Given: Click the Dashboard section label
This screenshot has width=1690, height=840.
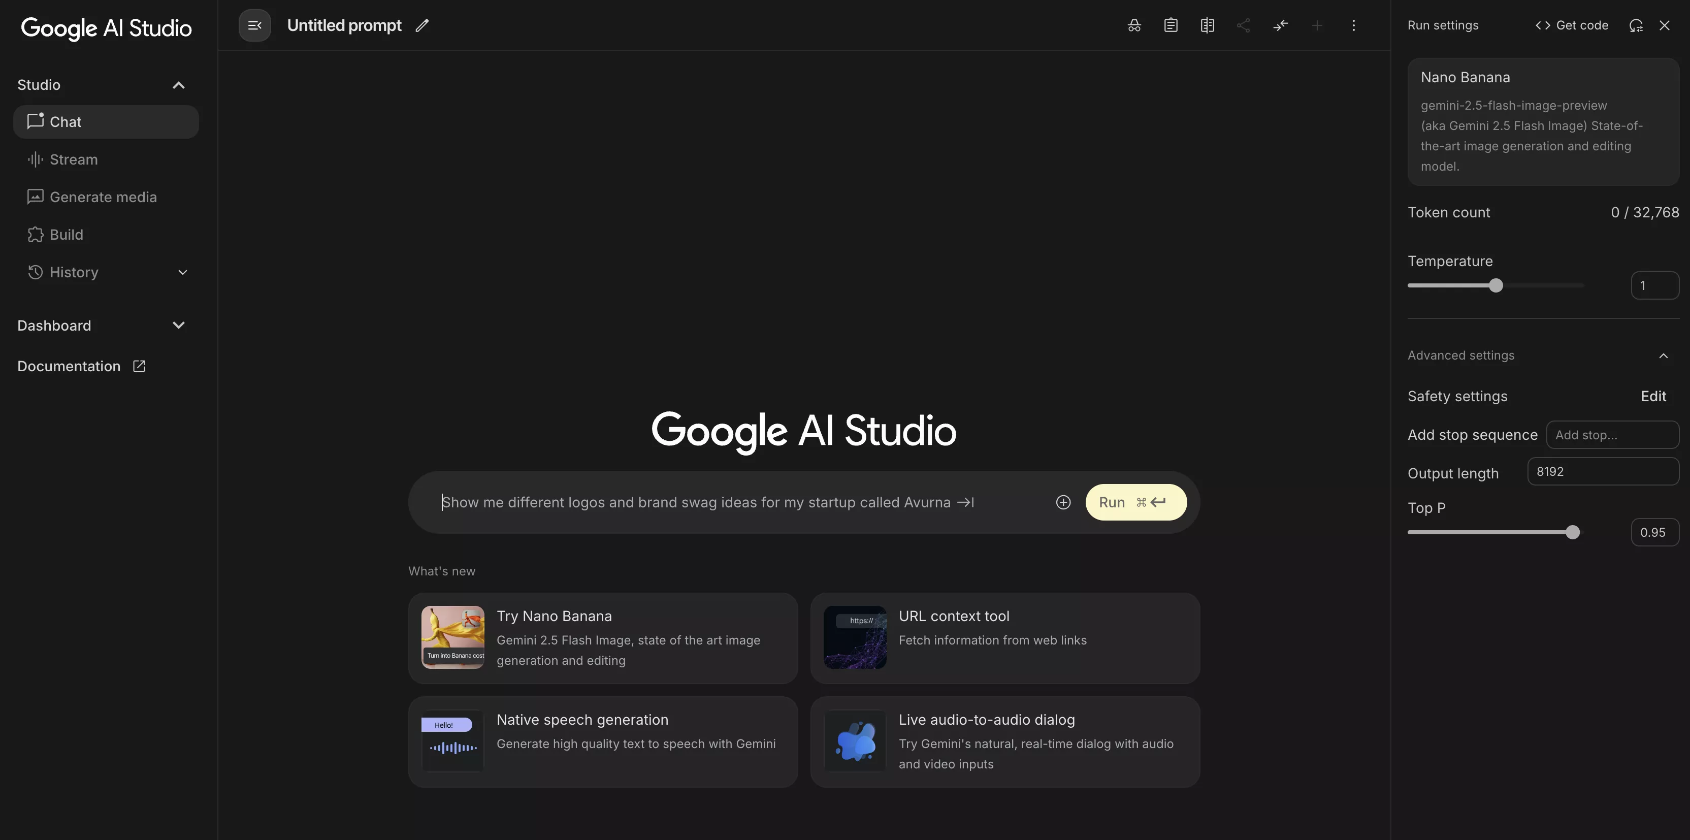Looking at the screenshot, I should pos(54,326).
